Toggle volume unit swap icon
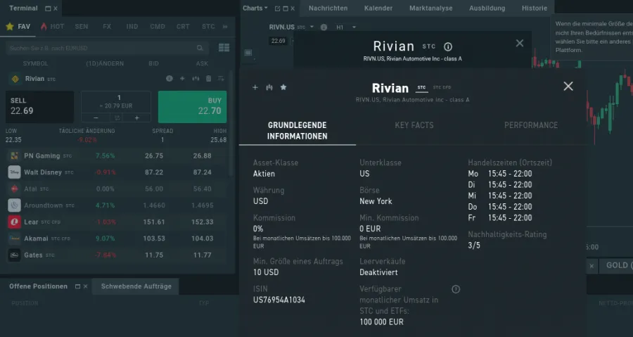This screenshot has height=337, width=633. click(117, 118)
